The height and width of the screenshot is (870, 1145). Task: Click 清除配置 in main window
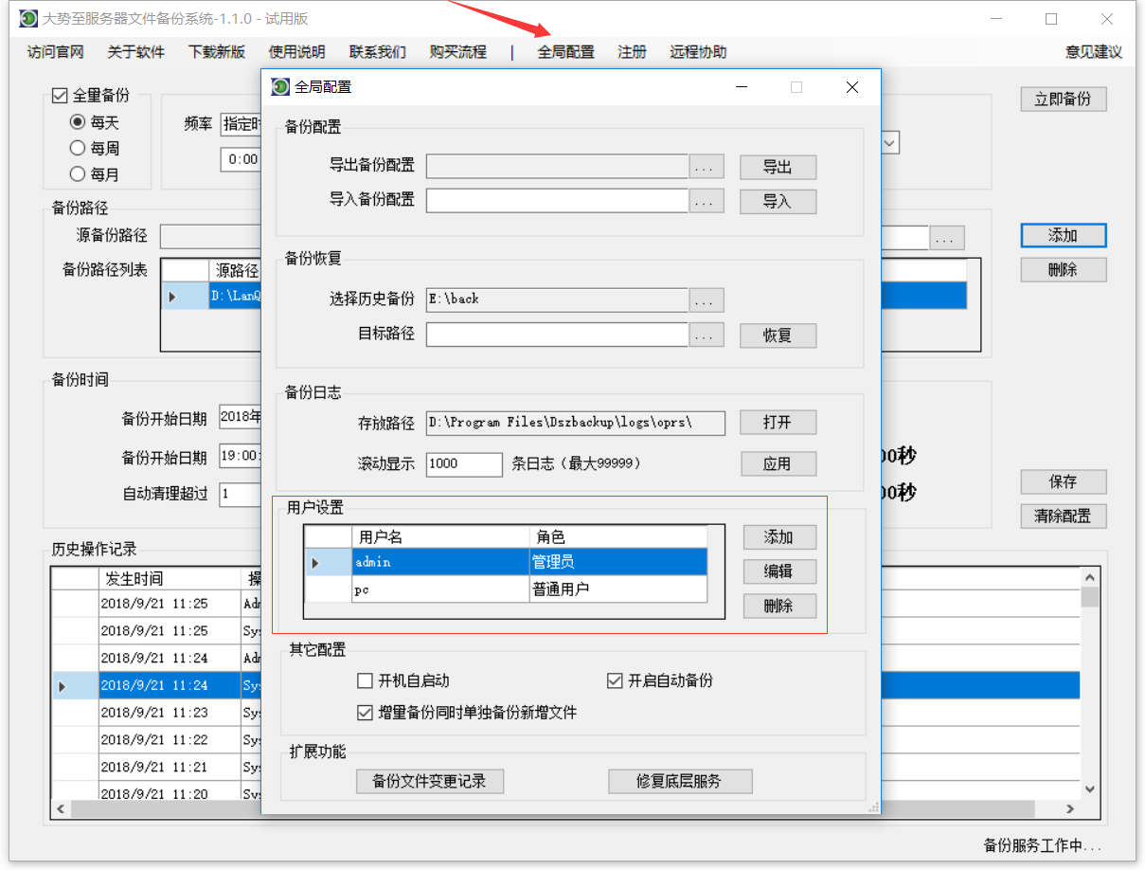tap(1064, 516)
